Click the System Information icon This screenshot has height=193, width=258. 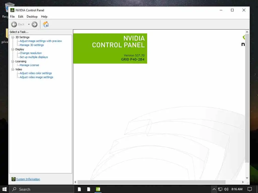pyautogui.click(x=14, y=179)
